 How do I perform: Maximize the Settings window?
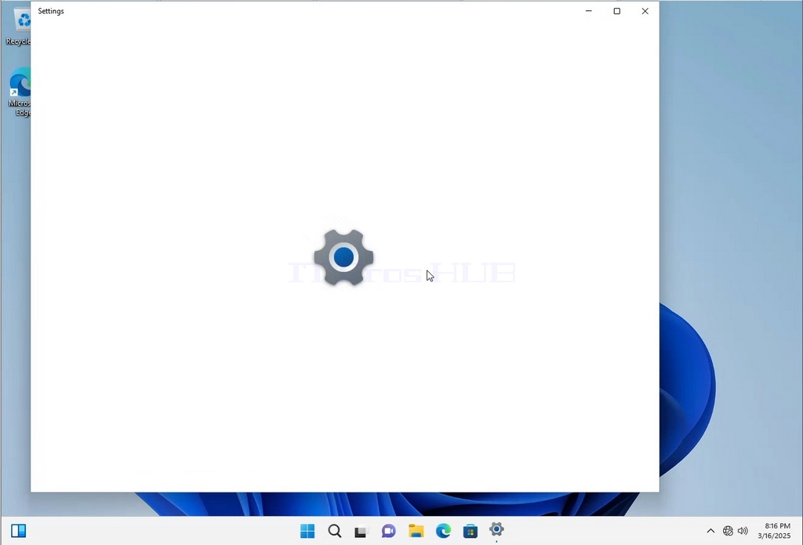click(x=617, y=11)
